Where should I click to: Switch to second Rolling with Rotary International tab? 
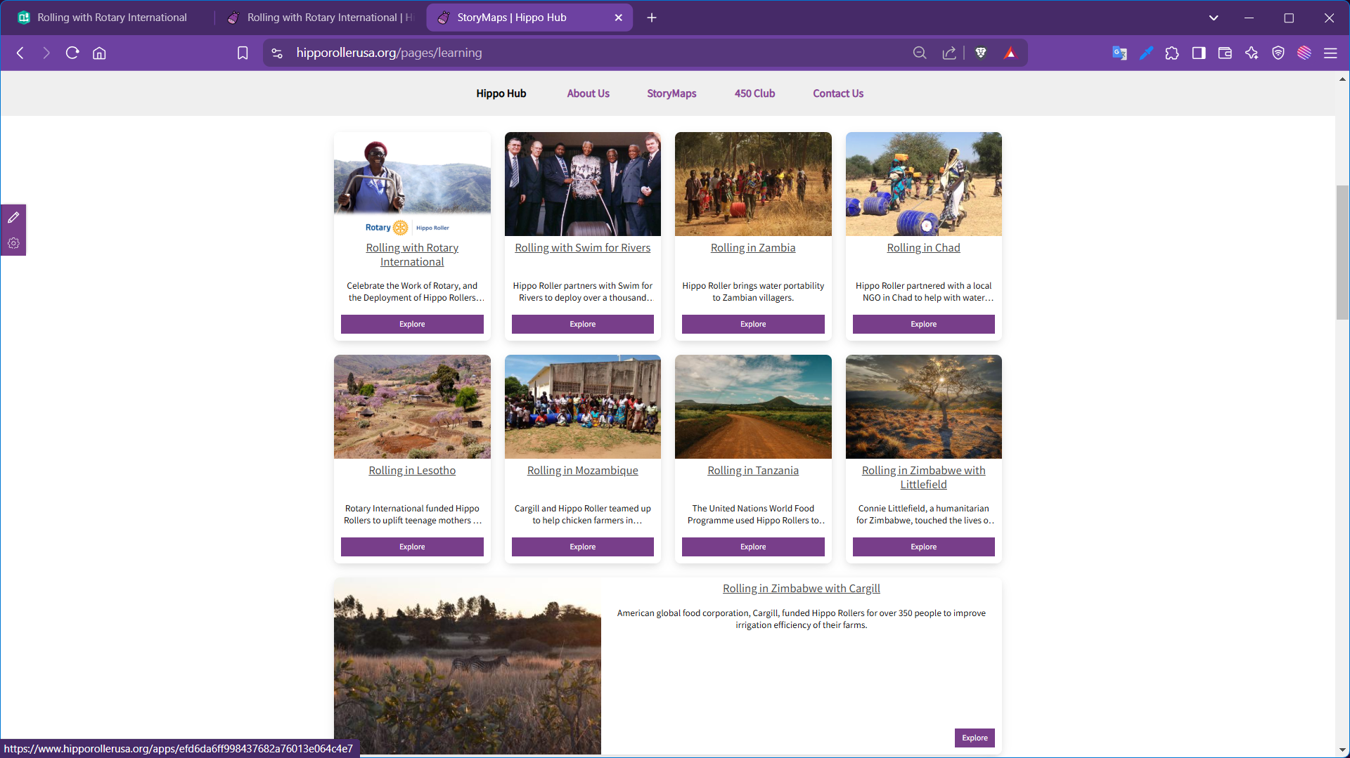320,18
